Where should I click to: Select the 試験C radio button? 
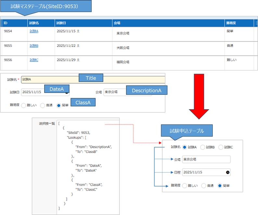tap(221, 147)
